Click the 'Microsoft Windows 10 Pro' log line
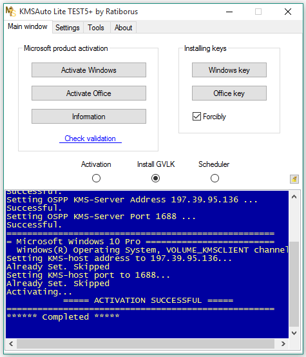Screen dimensions: 306x357 point(140,242)
